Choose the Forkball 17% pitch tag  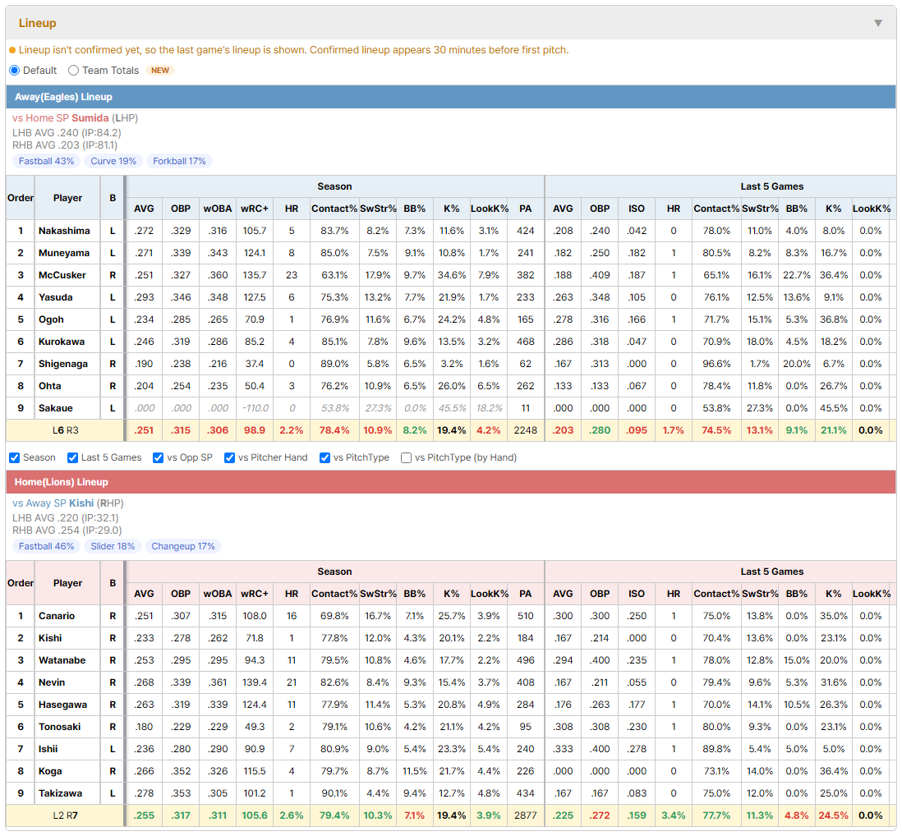[x=179, y=161]
